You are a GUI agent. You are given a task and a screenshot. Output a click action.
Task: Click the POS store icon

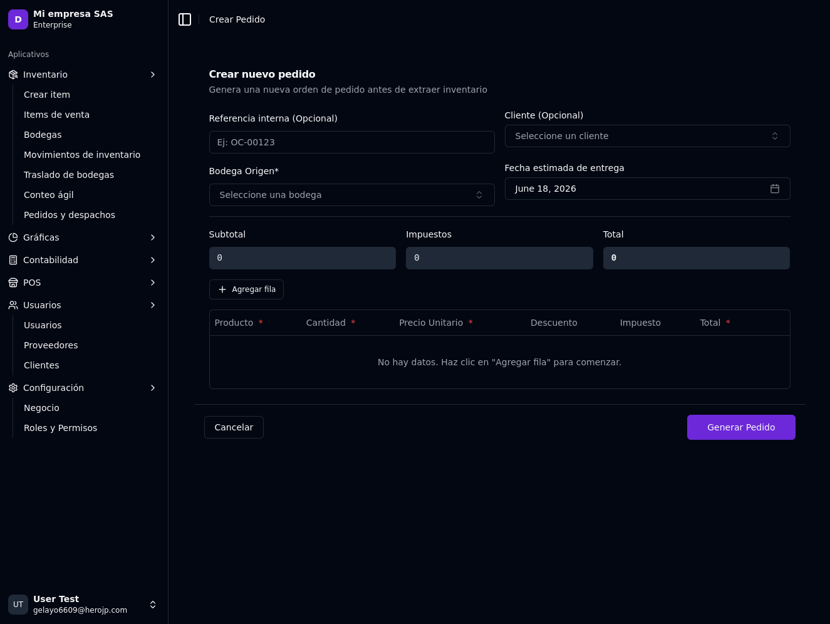click(13, 283)
